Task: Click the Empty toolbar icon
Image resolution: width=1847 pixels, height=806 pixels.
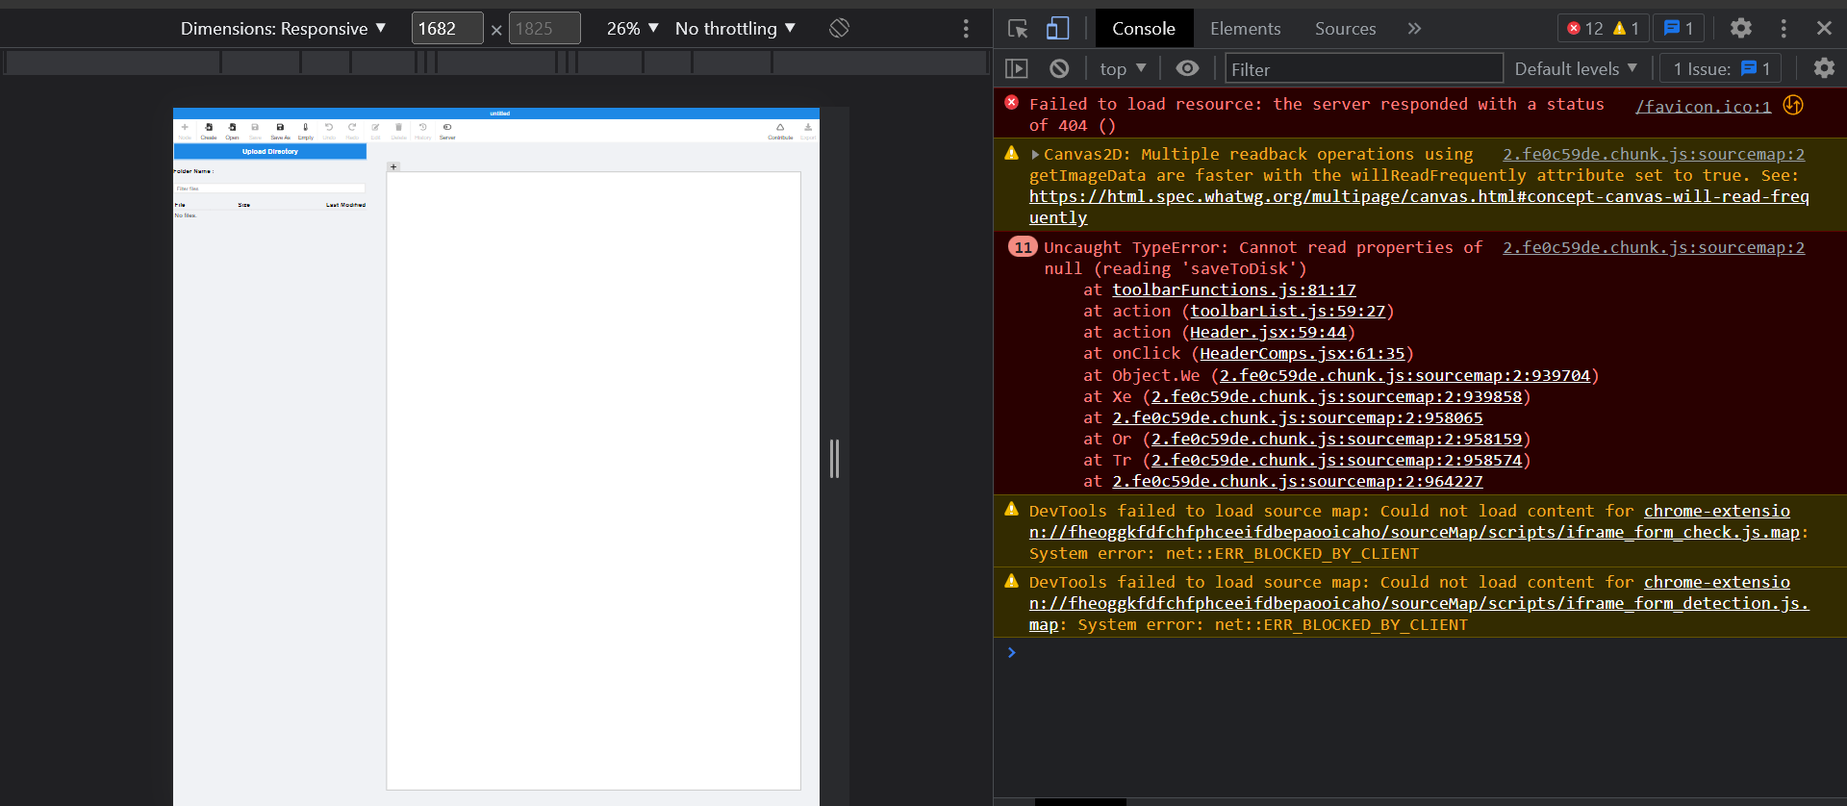Action: tap(306, 127)
